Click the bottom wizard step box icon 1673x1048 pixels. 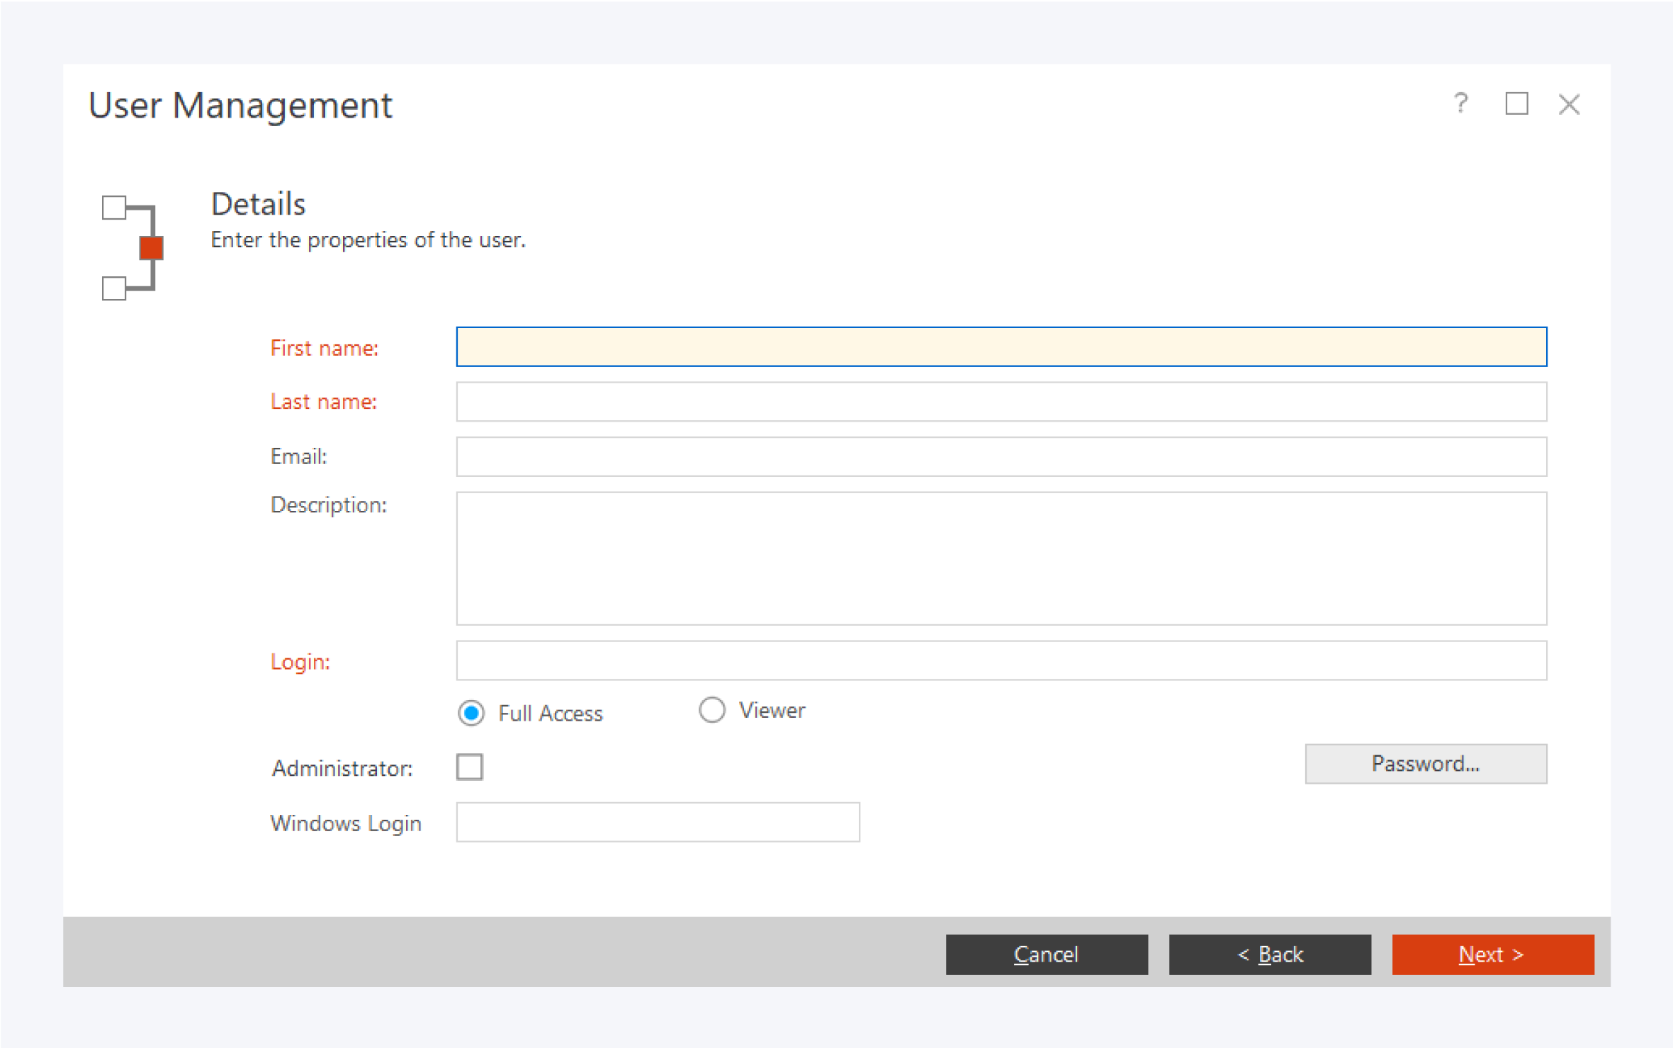point(114,288)
